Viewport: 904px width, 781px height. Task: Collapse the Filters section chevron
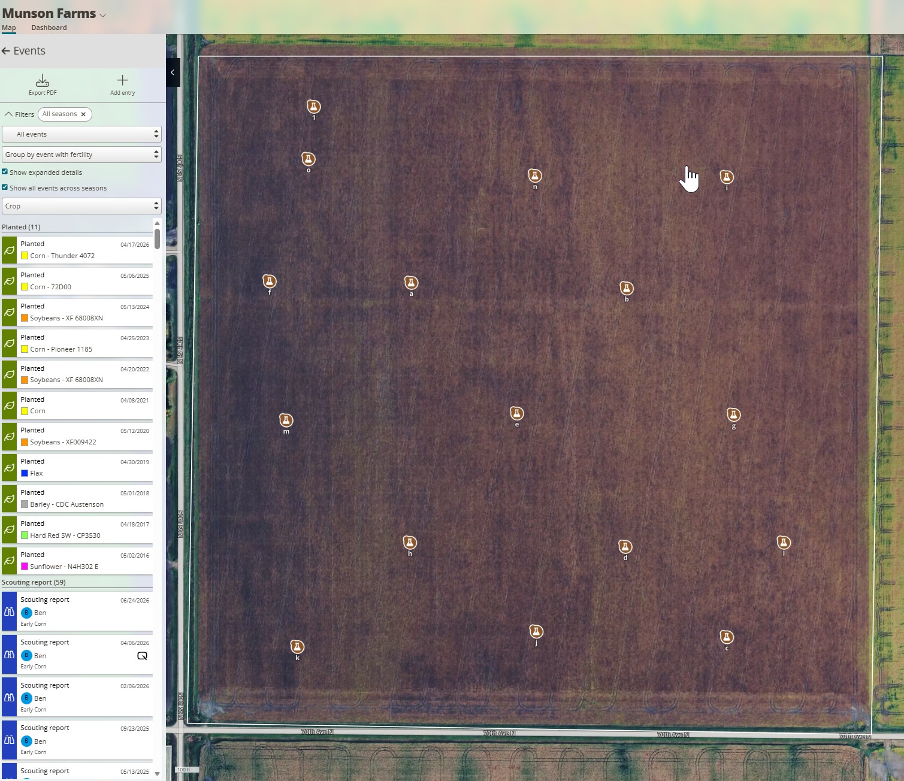(x=8, y=114)
